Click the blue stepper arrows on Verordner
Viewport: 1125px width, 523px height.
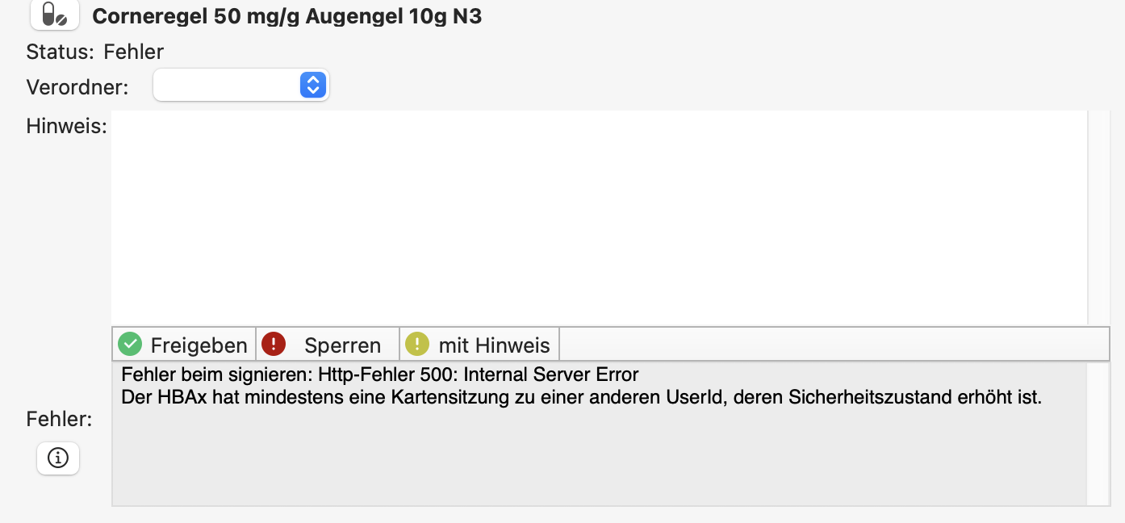tap(312, 85)
